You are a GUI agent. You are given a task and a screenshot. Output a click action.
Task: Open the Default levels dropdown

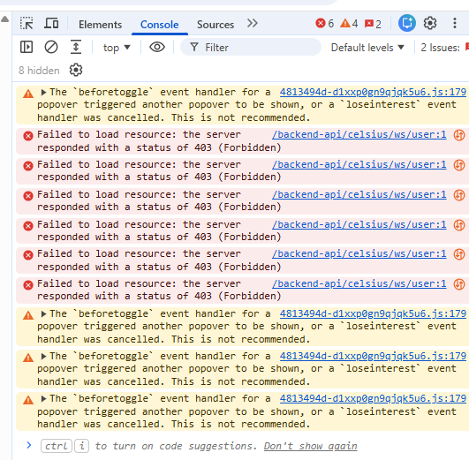pos(367,48)
